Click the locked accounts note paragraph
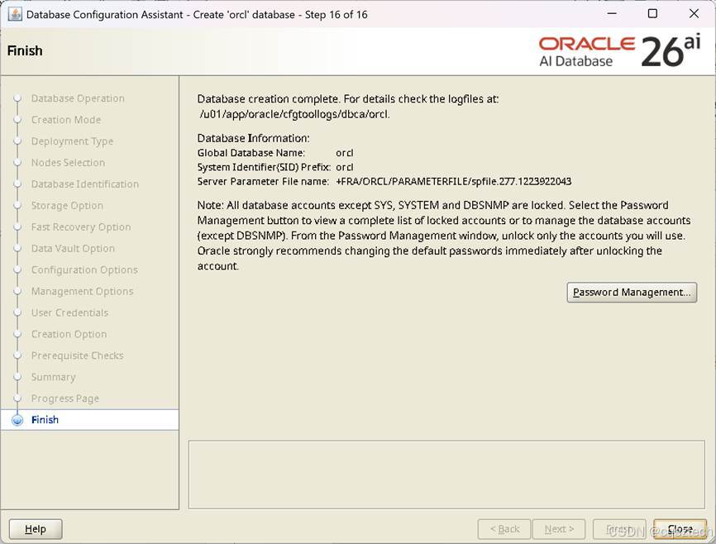The image size is (716, 544). point(444,236)
